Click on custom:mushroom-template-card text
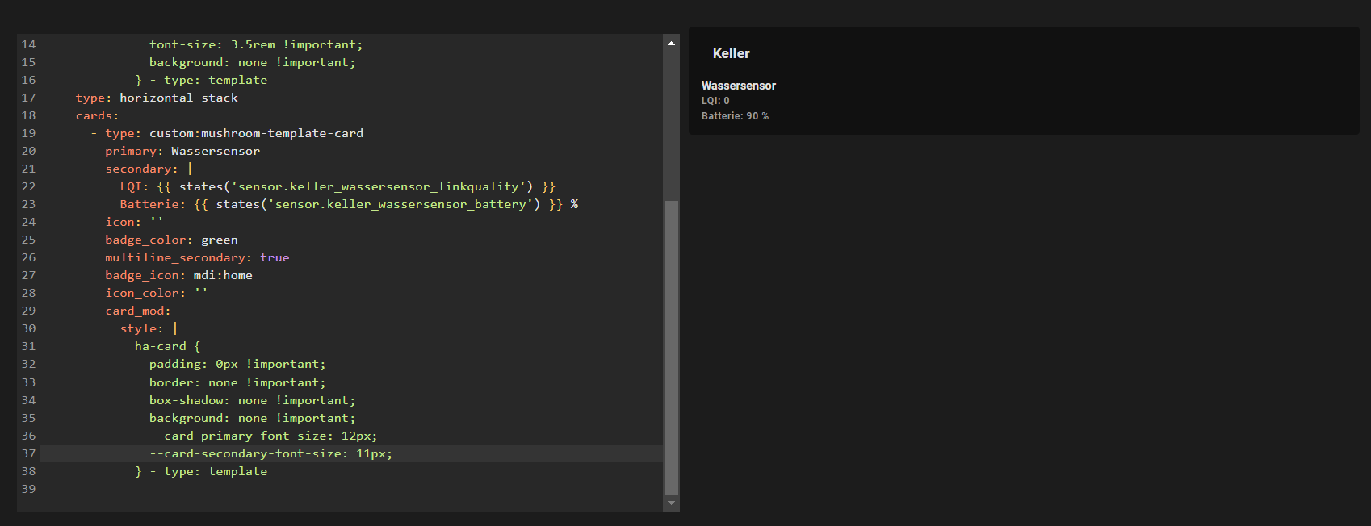 coord(256,133)
